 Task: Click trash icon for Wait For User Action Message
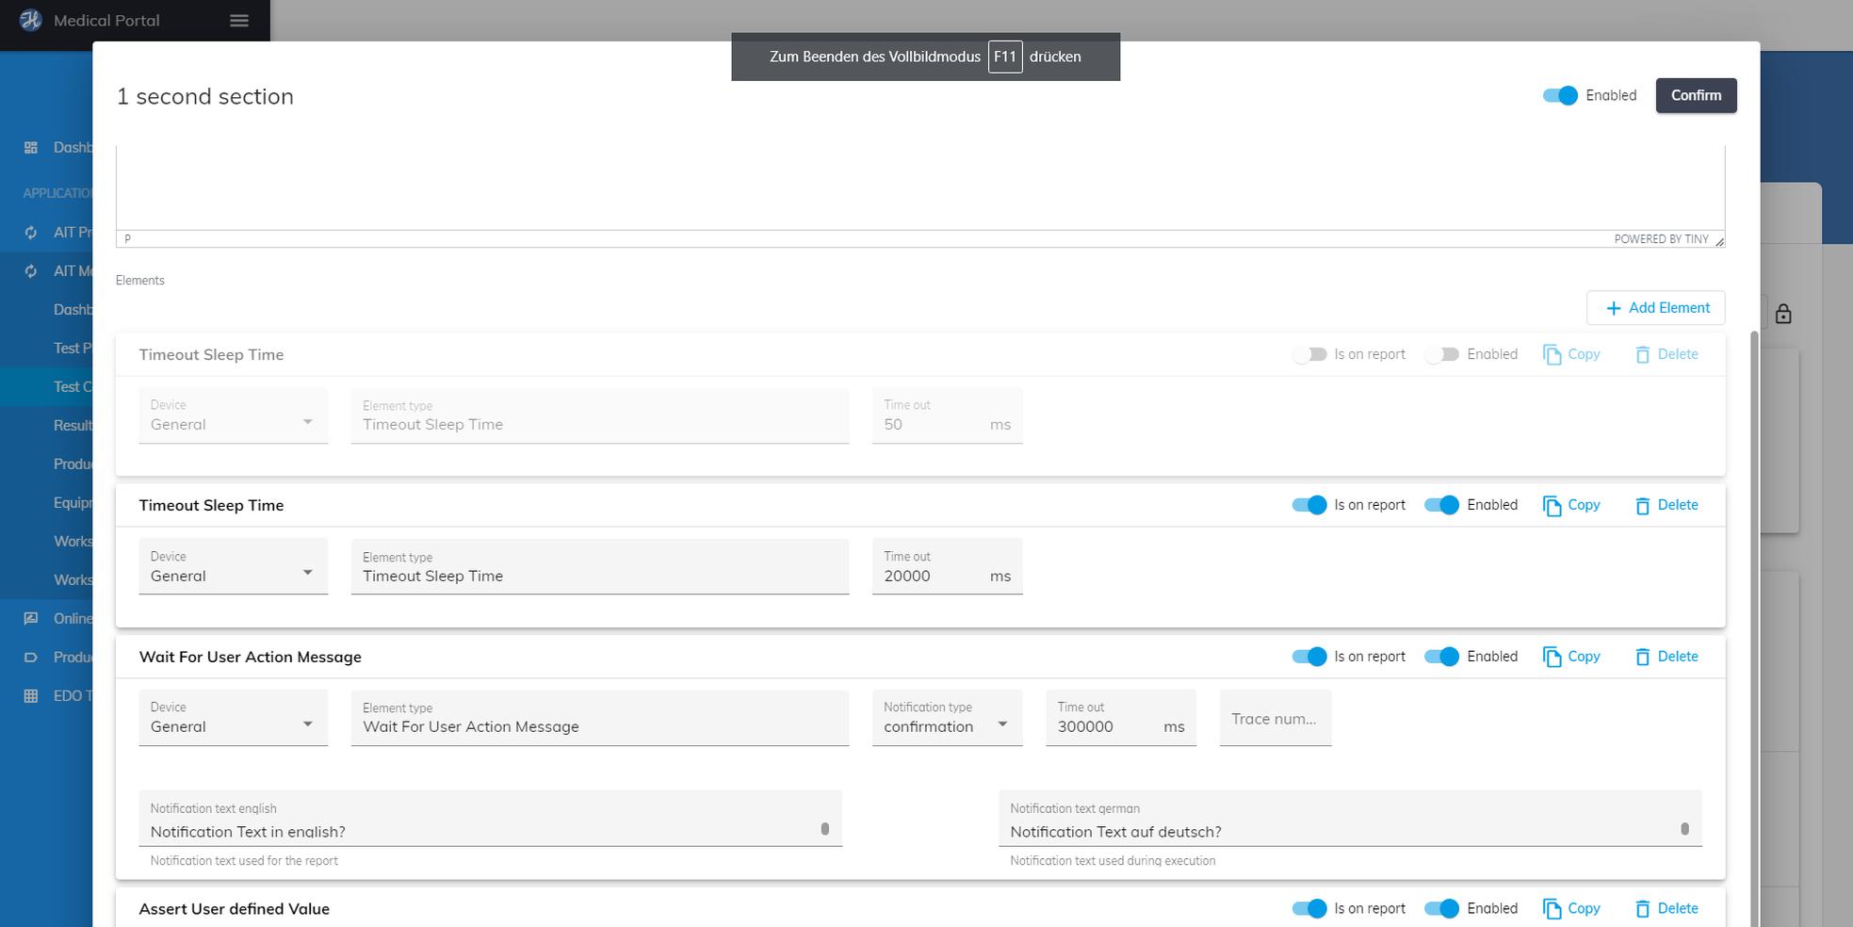(1642, 658)
